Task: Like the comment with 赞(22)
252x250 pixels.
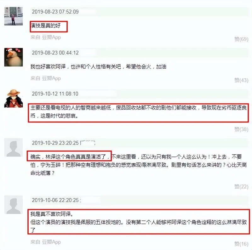Action: 241,186
